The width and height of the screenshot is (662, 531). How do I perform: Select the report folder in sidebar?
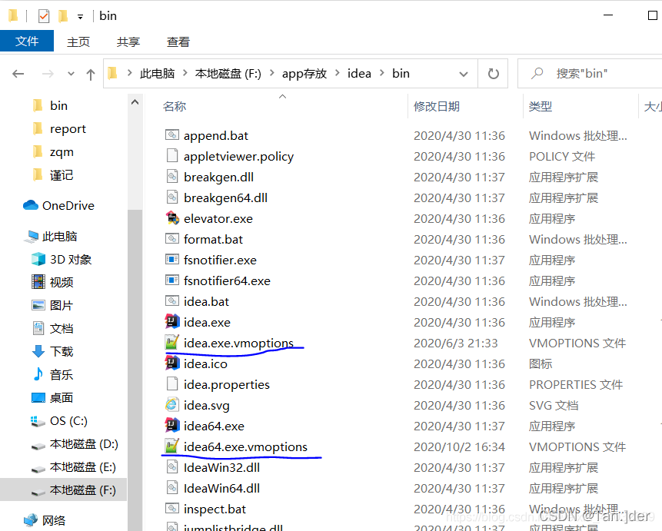click(68, 128)
